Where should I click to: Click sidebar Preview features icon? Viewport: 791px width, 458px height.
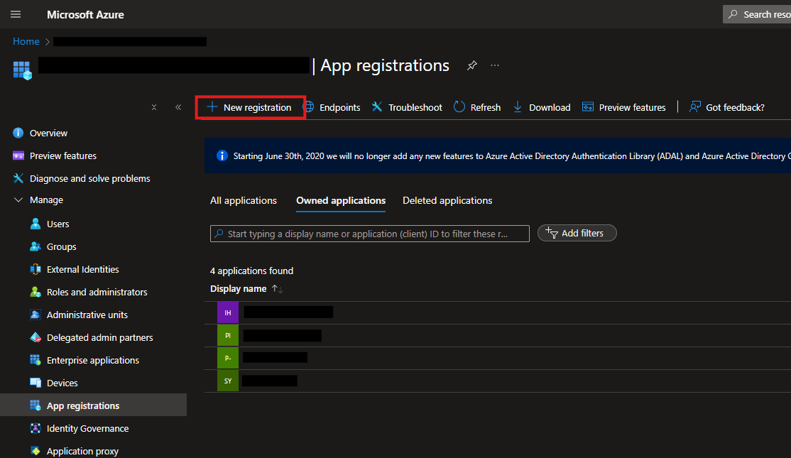(x=18, y=156)
